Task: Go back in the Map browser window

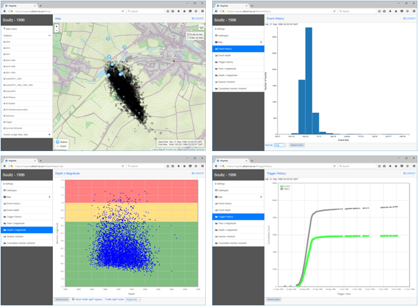Action: (x=5, y=11)
